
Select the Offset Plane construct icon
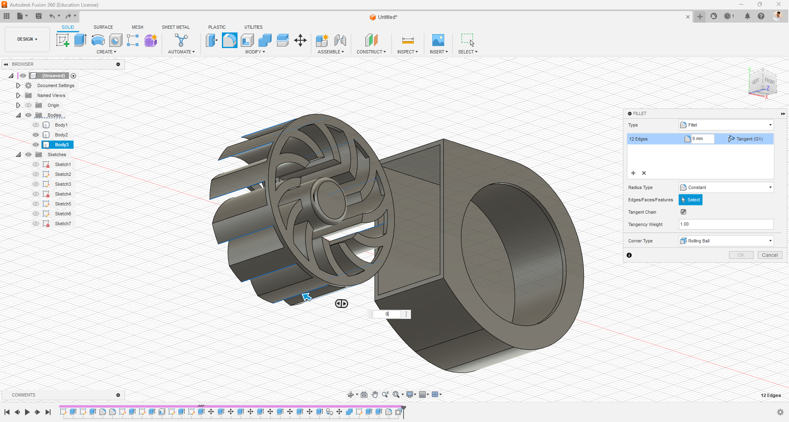click(371, 40)
